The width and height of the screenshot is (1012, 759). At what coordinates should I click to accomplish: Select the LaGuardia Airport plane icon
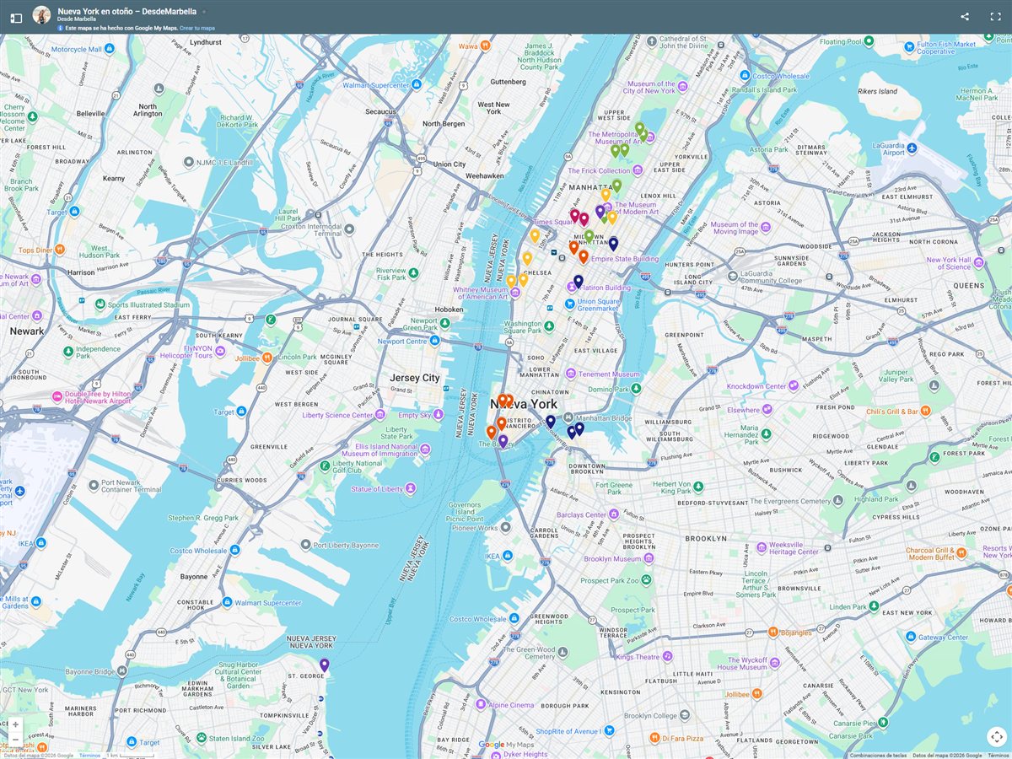(912, 148)
